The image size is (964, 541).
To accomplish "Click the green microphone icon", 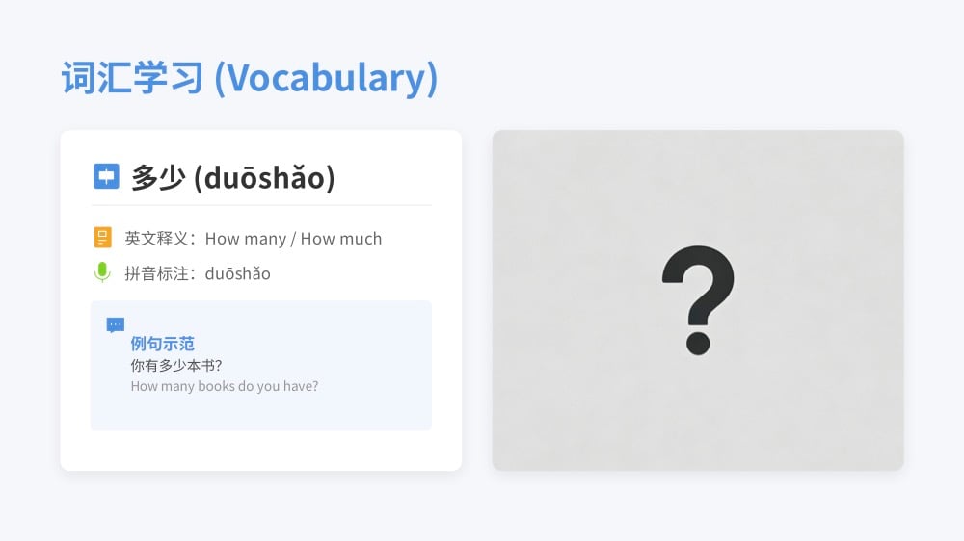I will tap(103, 273).
